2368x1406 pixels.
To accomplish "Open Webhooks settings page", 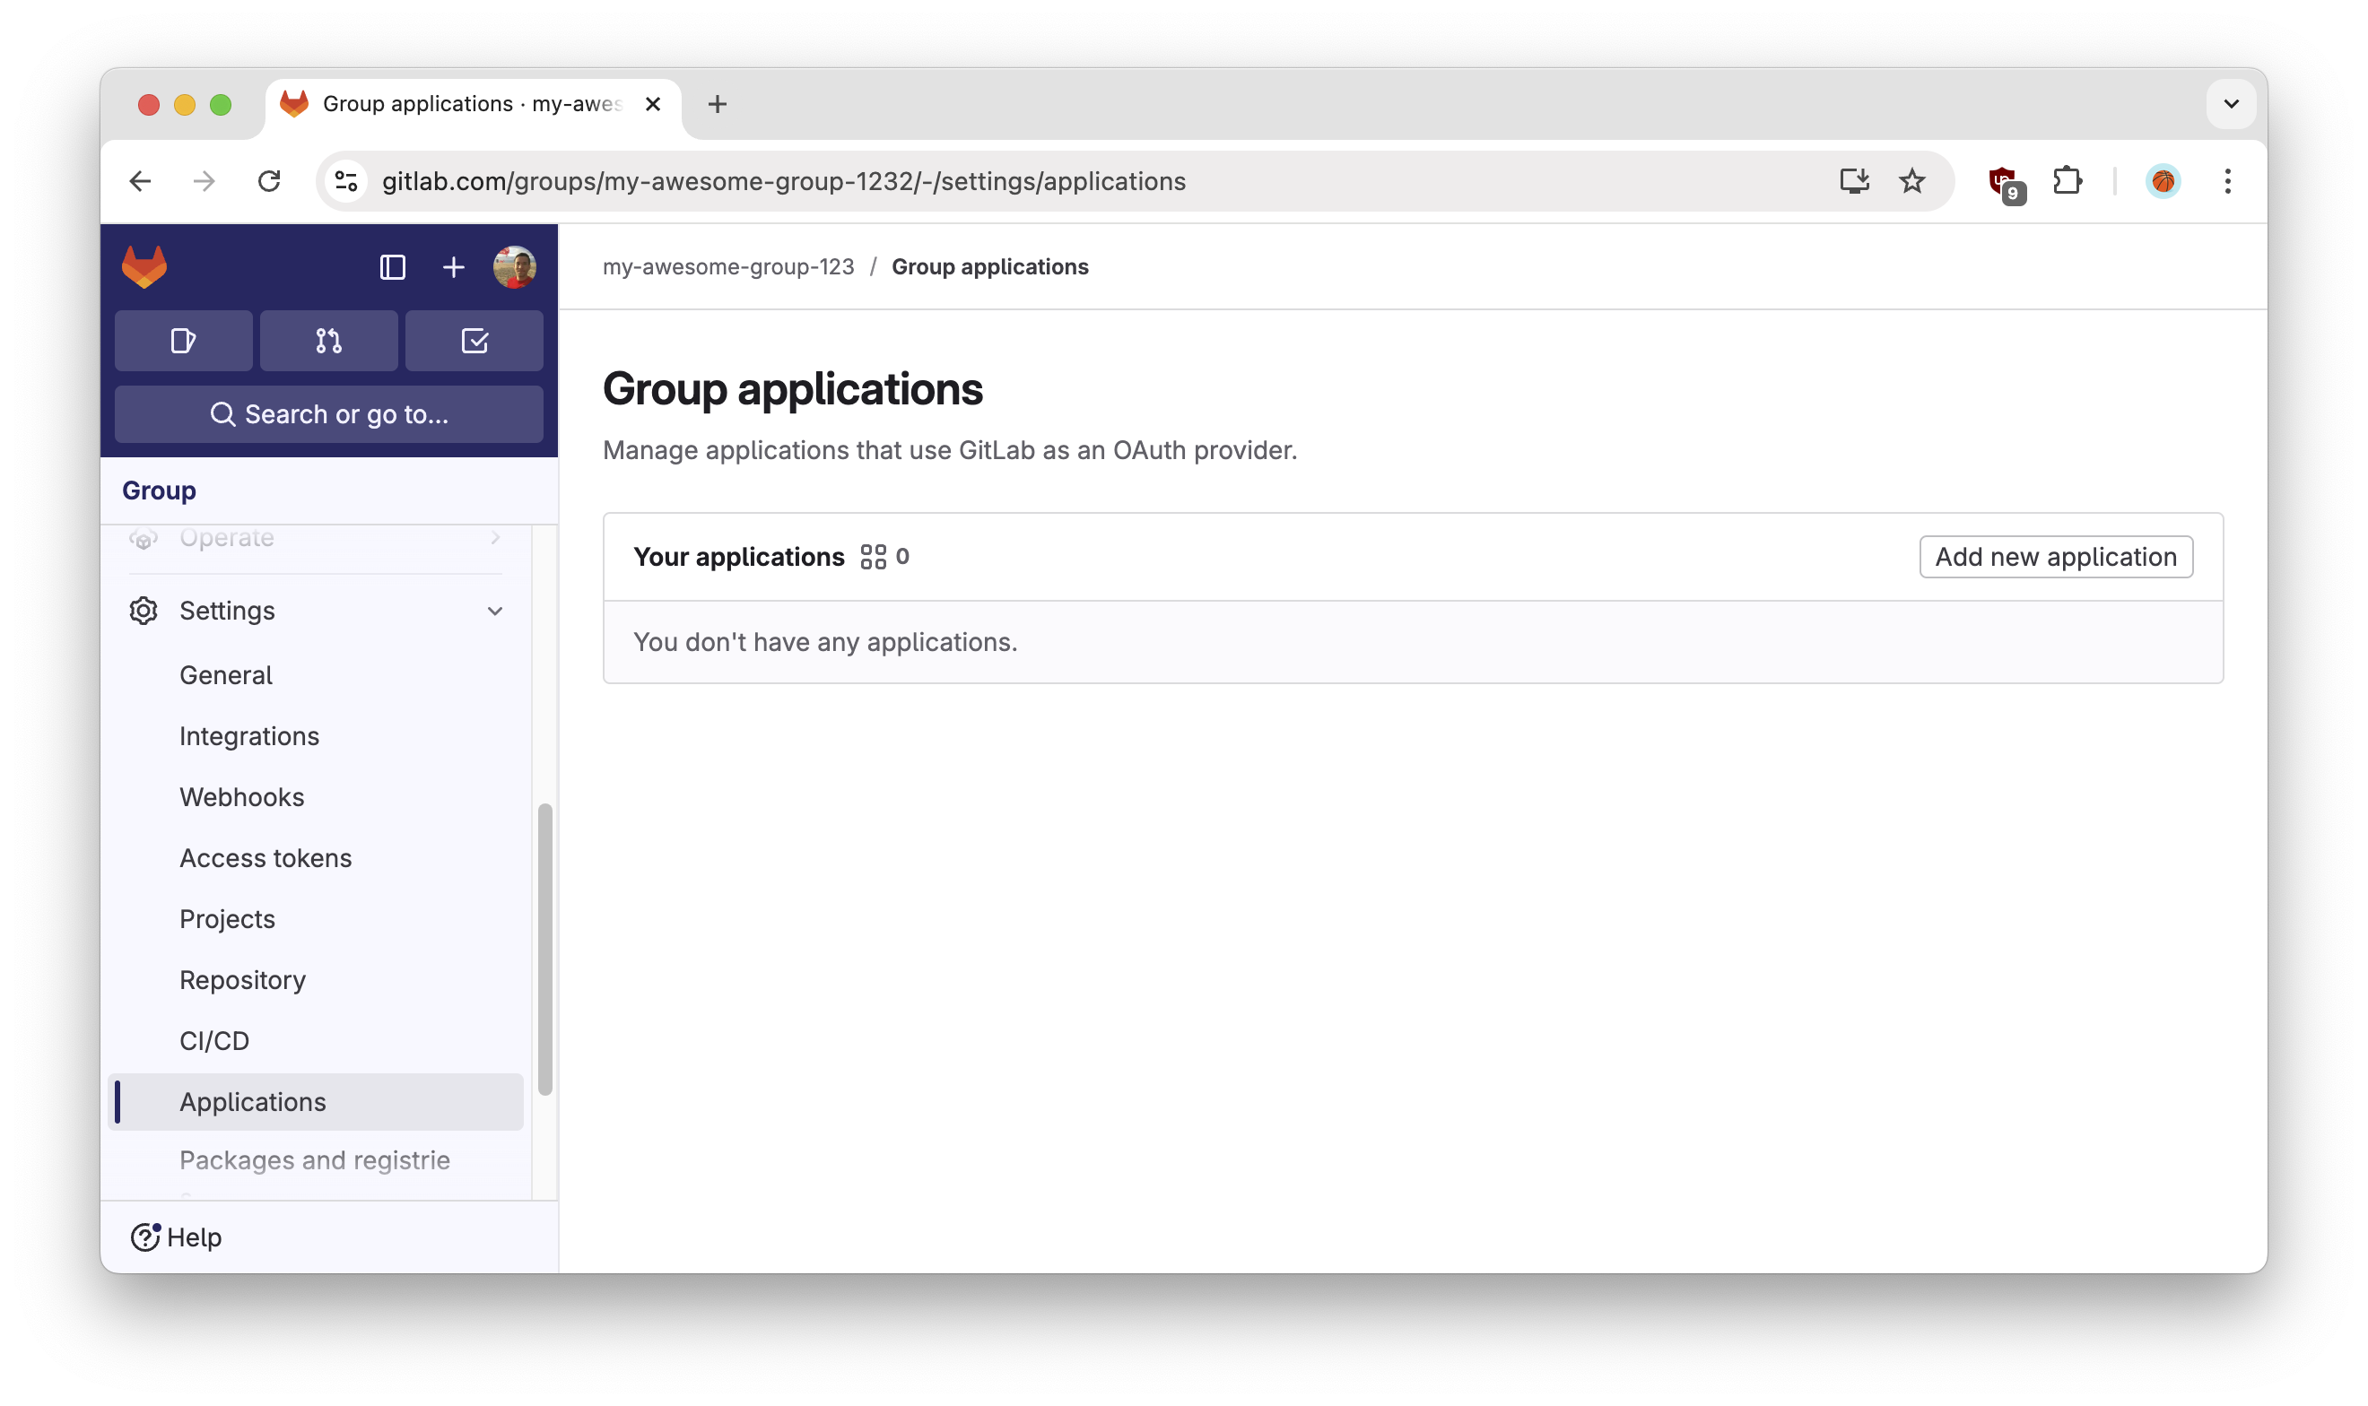I will click(241, 797).
